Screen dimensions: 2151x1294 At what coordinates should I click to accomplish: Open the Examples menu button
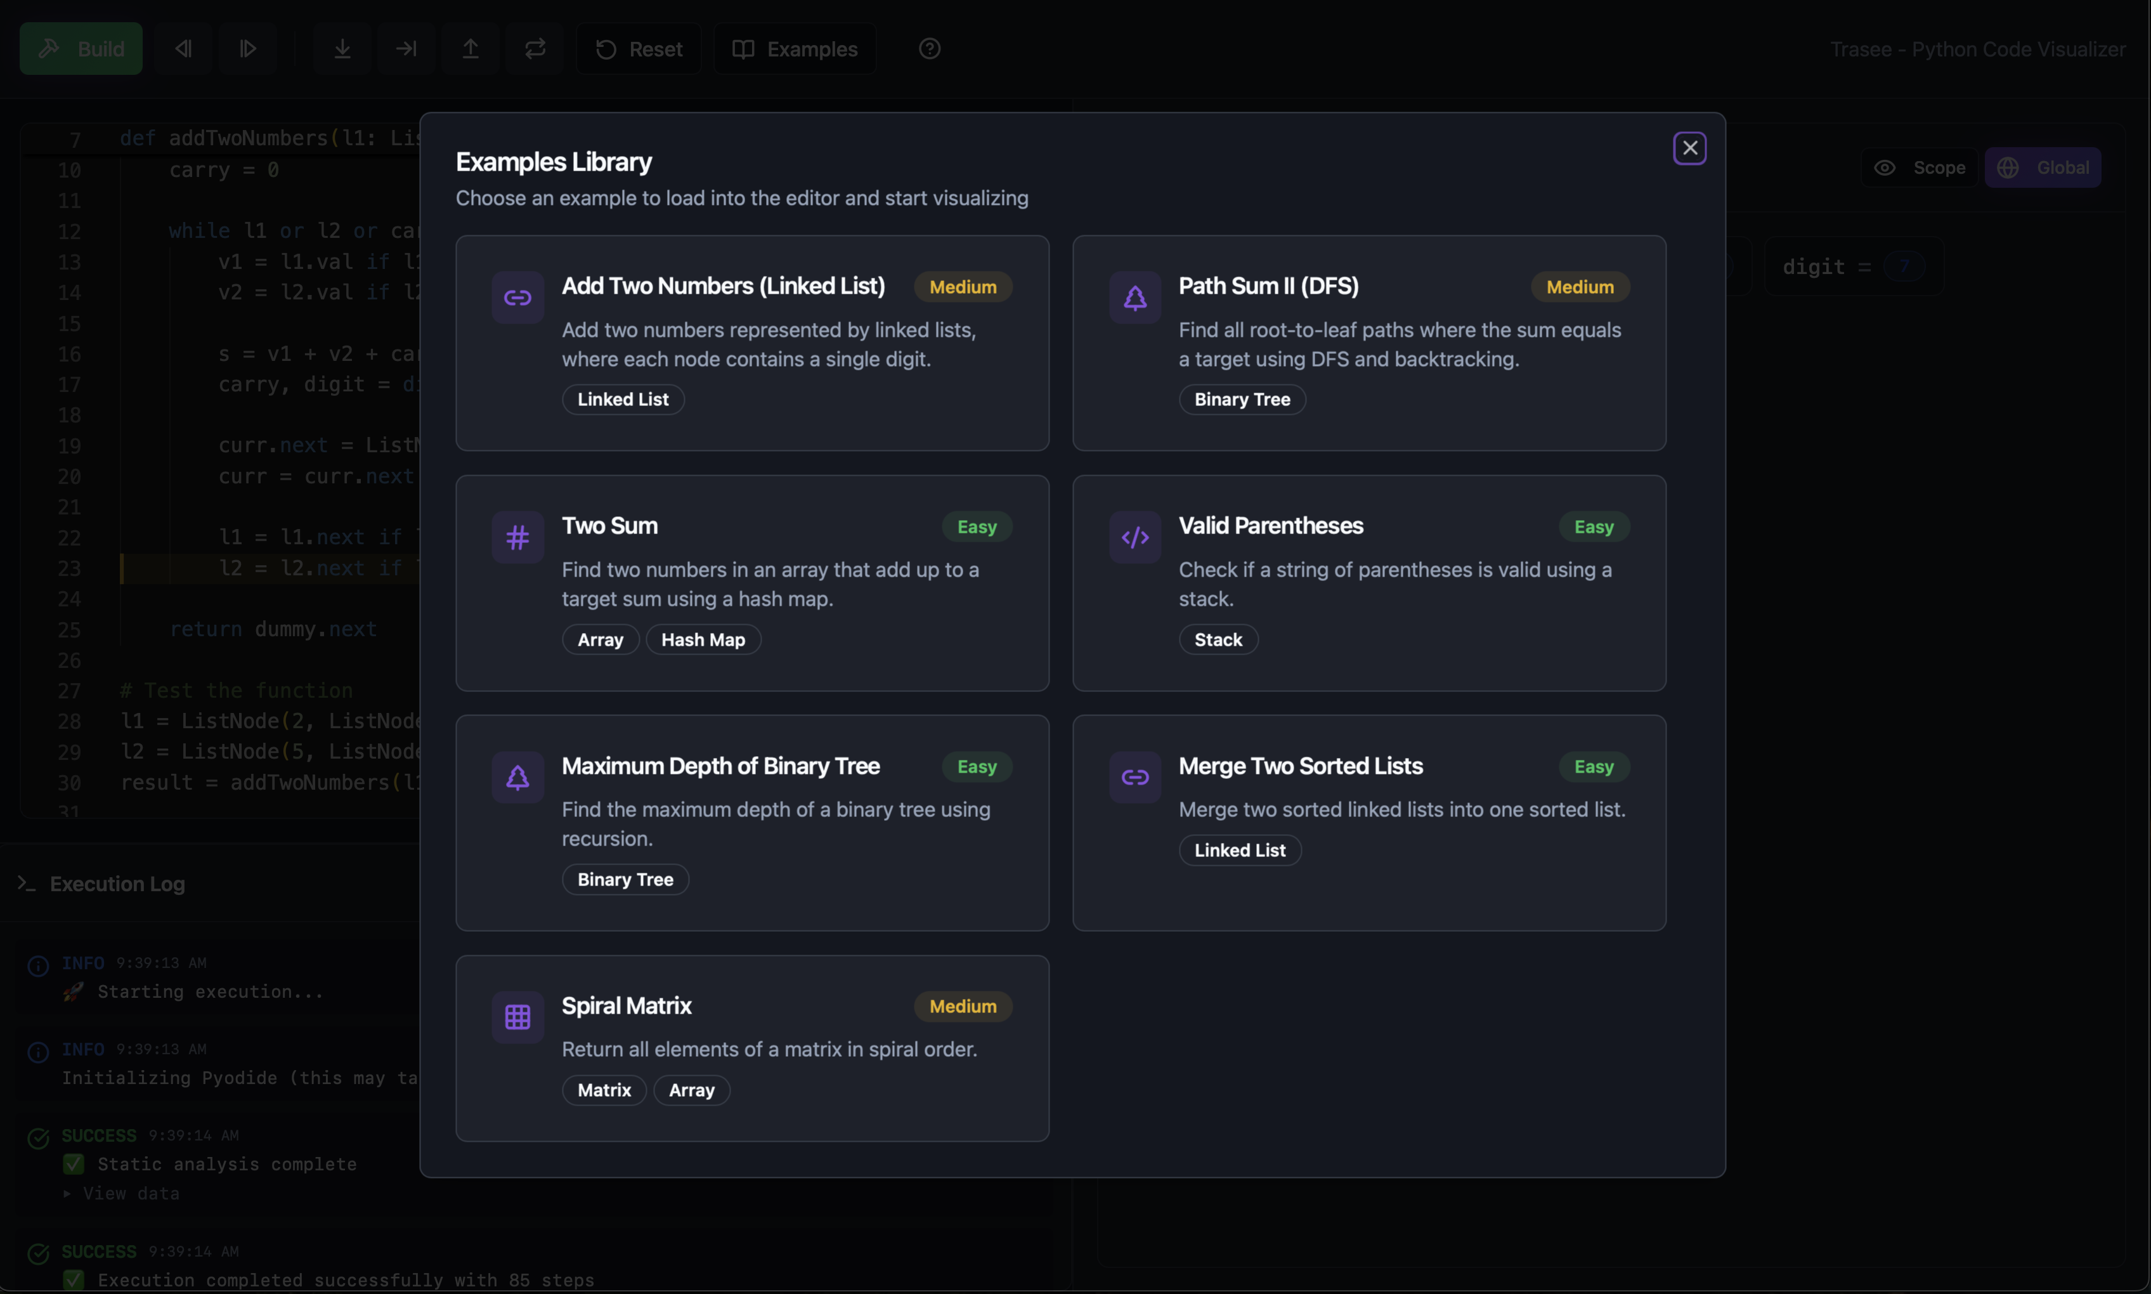click(795, 49)
